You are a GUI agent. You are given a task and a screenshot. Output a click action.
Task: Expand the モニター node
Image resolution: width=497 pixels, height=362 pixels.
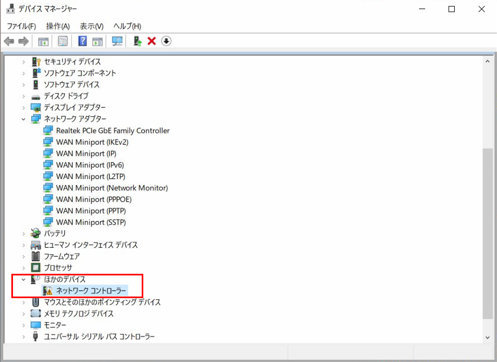click(23, 325)
